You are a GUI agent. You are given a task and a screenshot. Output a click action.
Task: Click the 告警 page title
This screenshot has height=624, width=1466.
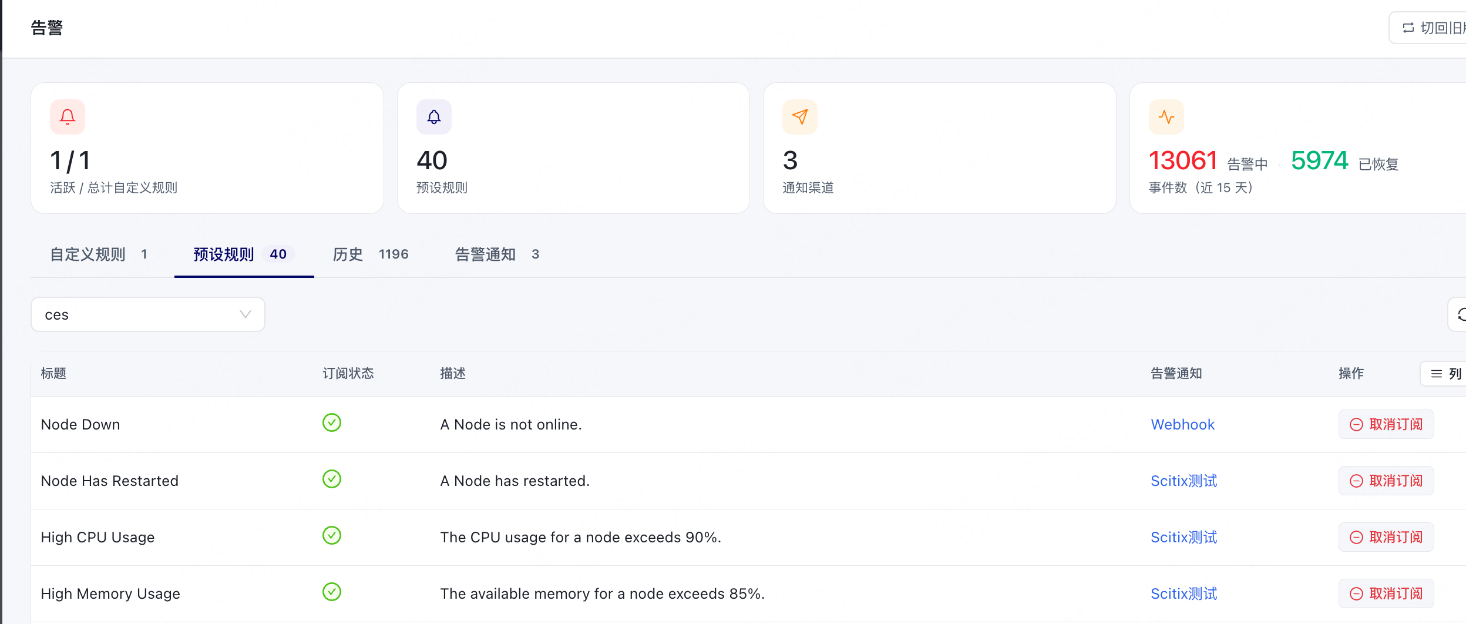click(x=47, y=28)
